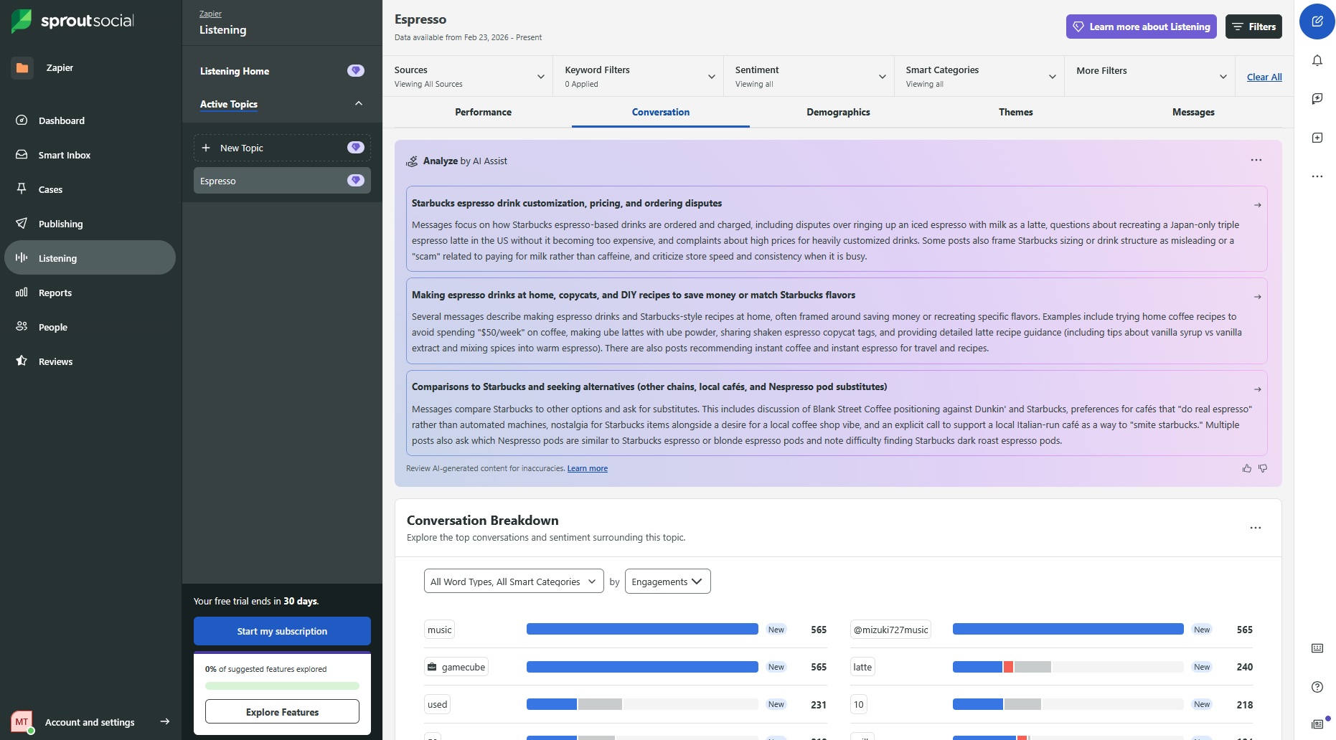This screenshot has height=740, width=1336.
Task: Switch to the Messages tab
Action: pyautogui.click(x=1193, y=113)
